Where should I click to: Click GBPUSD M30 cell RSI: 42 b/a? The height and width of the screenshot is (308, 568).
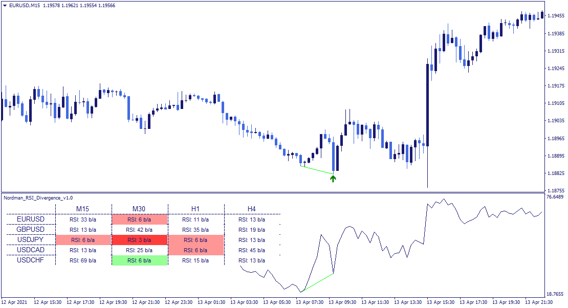(140, 230)
